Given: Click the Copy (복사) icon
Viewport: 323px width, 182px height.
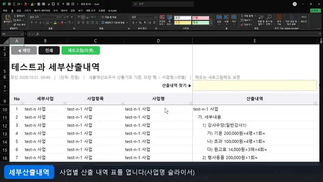Looking at the screenshot, I should pyautogui.click(x=15, y=20).
